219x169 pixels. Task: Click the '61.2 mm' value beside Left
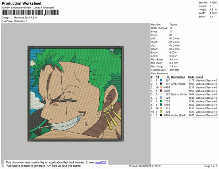174,39
